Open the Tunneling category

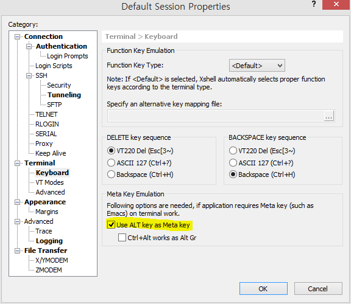64,95
